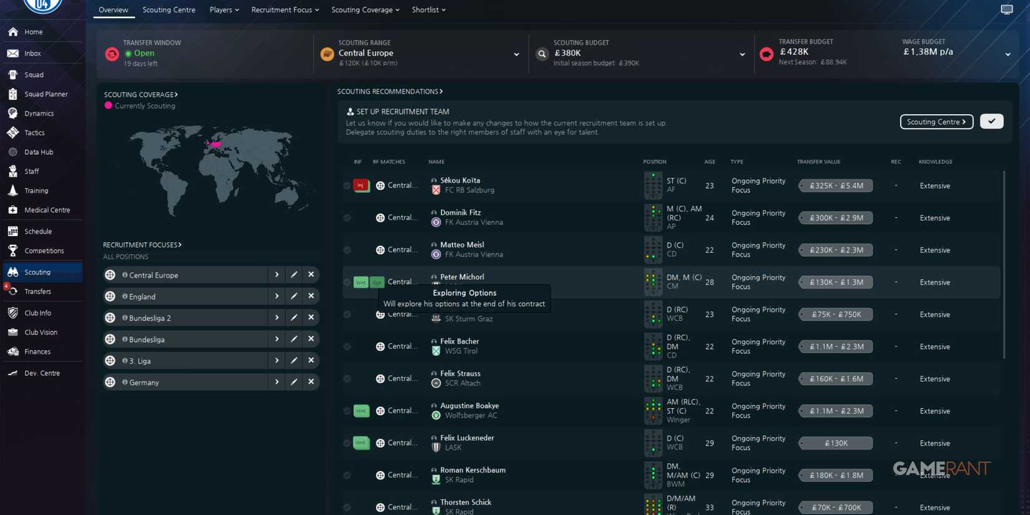Select the checkbox for Matteo Meisl

347,250
